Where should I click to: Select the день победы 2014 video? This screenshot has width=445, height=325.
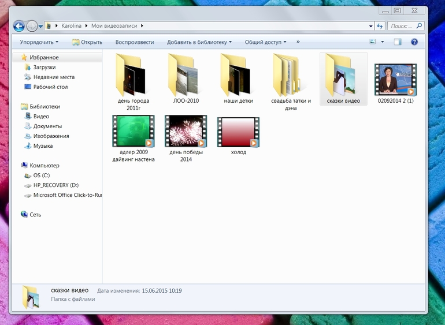pyautogui.click(x=186, y=139)
